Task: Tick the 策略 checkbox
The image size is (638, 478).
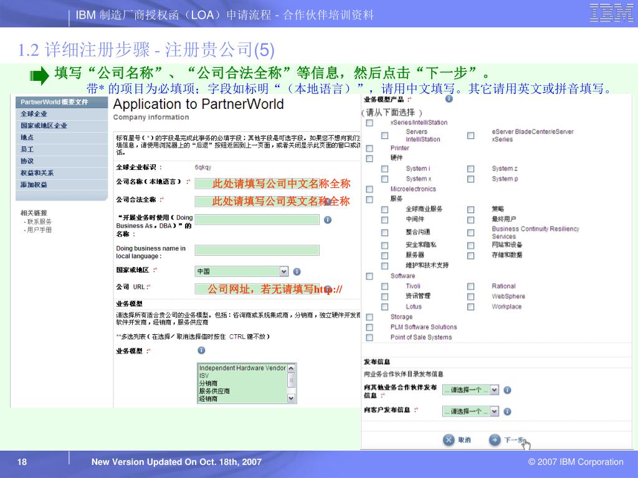Action: point(471,209)
